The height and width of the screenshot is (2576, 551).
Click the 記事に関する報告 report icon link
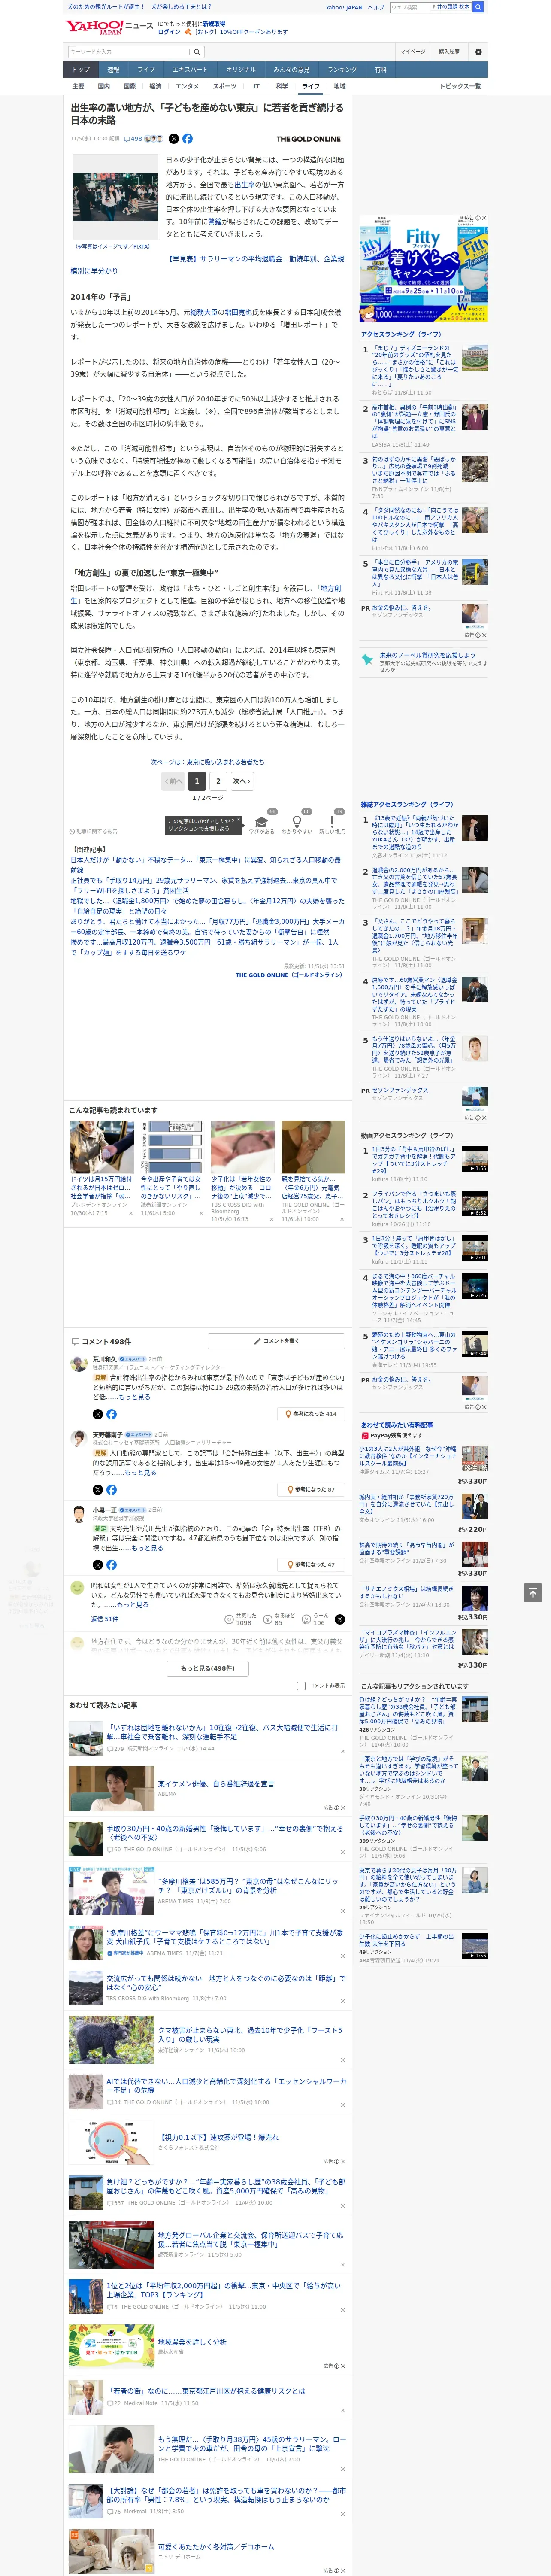pyautogui.click(x=94, y=831)
